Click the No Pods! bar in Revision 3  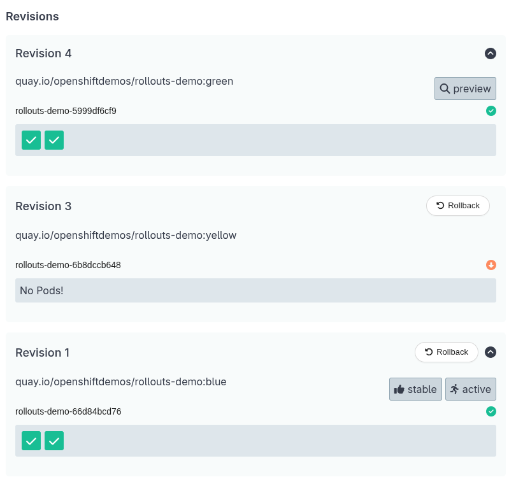coord(255,290)
